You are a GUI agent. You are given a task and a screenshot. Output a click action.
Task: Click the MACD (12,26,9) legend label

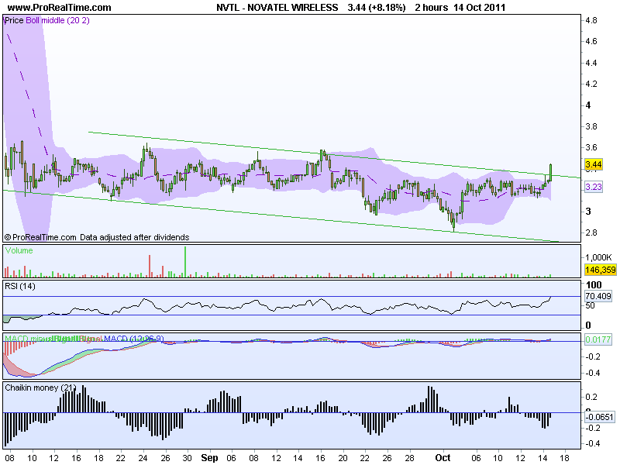133,339
